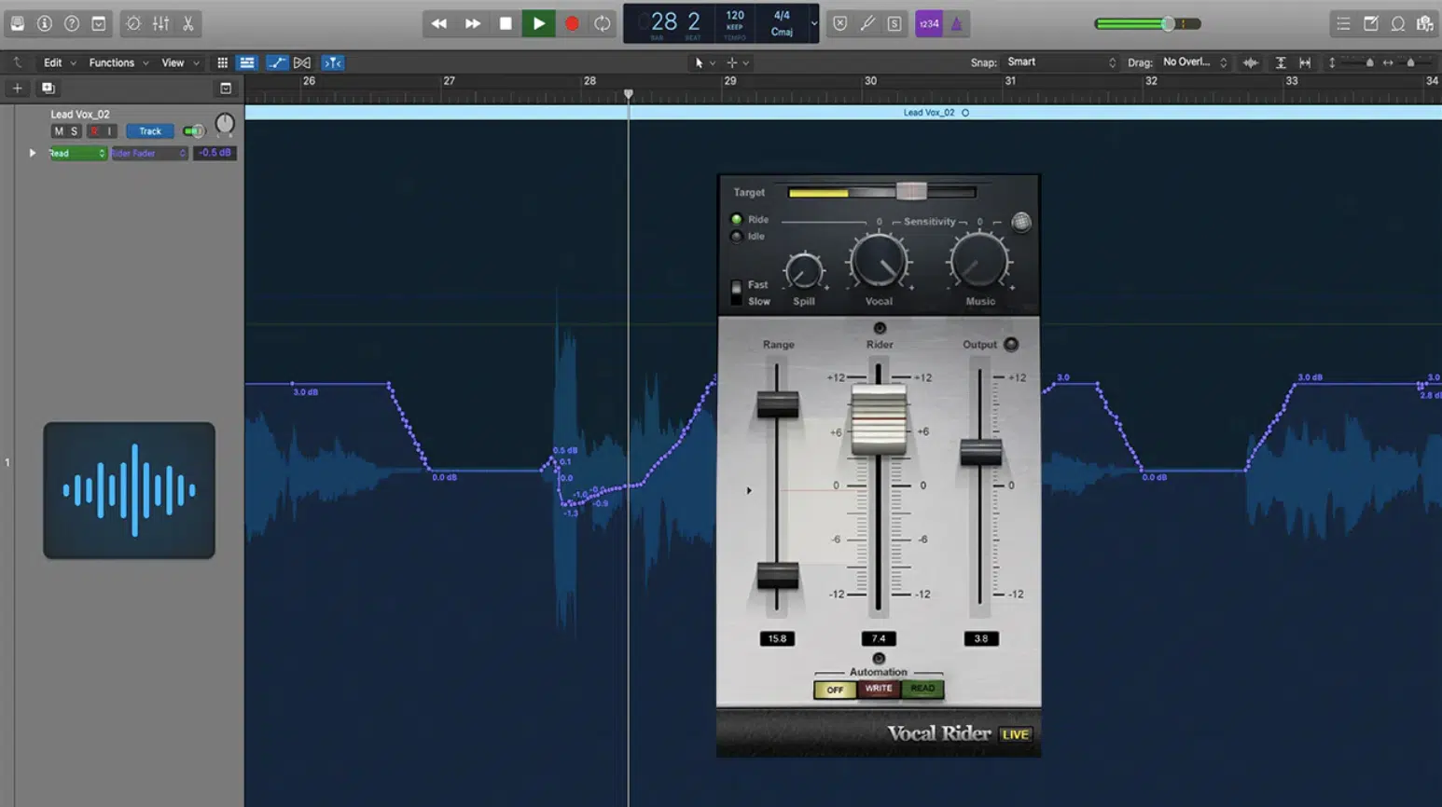
Task: Open the Functions menu
Action: pyautogui.click(x=118, y=62)
